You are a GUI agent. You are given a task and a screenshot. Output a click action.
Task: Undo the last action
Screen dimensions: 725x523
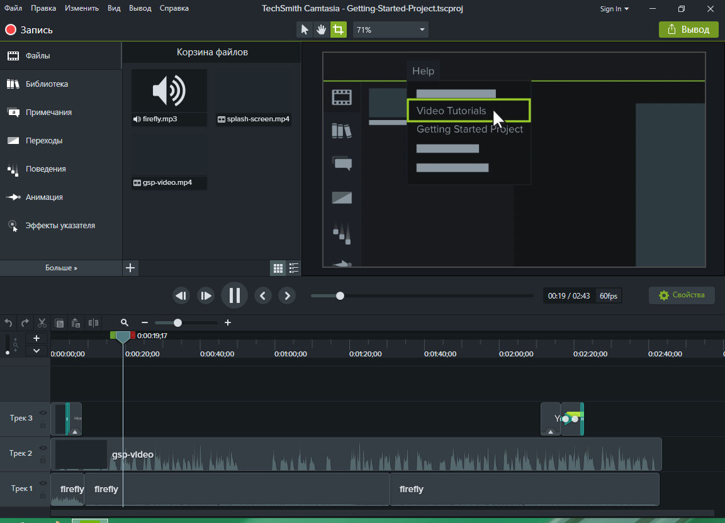tap(8, 322)
